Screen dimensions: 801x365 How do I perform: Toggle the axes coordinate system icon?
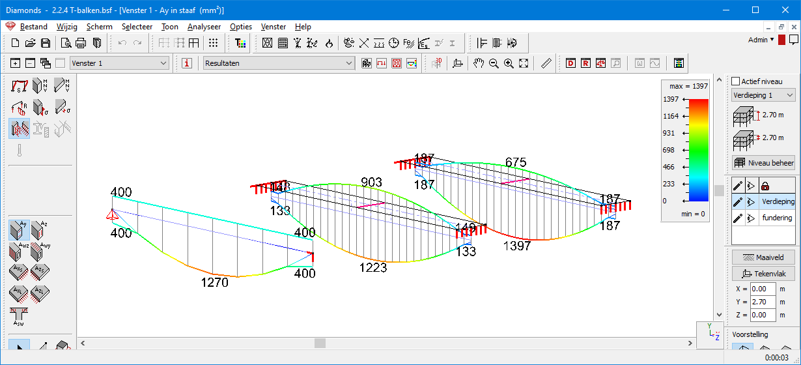point(457,63)
